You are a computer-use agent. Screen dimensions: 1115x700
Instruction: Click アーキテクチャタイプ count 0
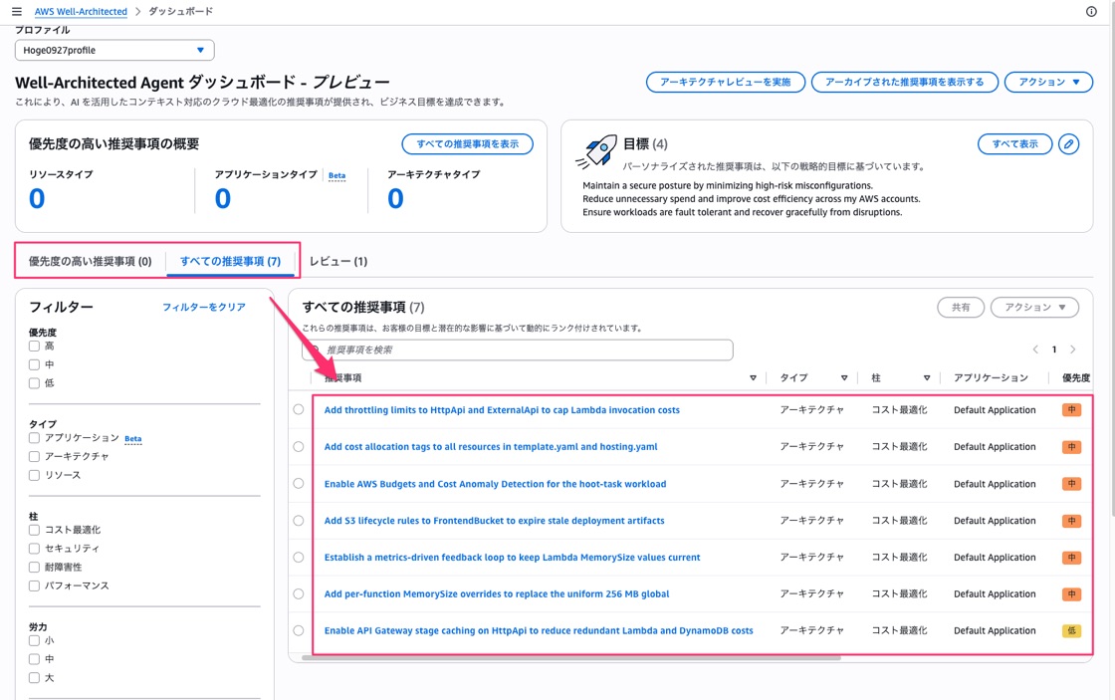395,198
